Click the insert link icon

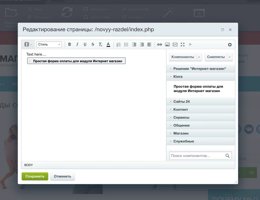tap(160, 44)
